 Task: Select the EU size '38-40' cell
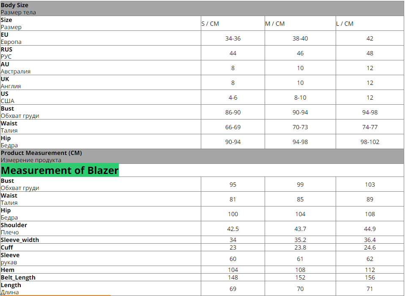point(301,38)
